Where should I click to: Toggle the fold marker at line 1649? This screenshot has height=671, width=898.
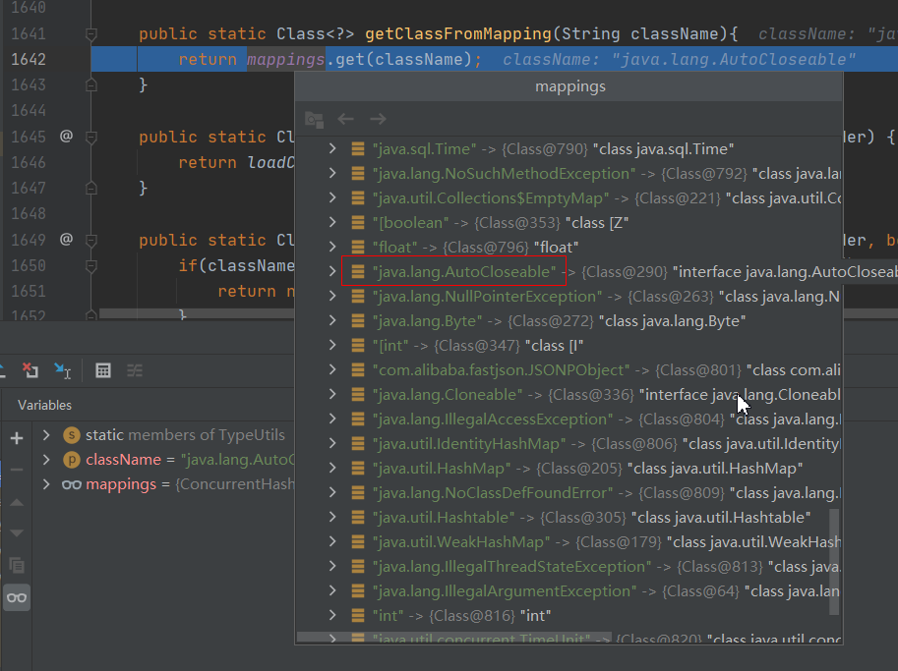(x=91, y=240)
